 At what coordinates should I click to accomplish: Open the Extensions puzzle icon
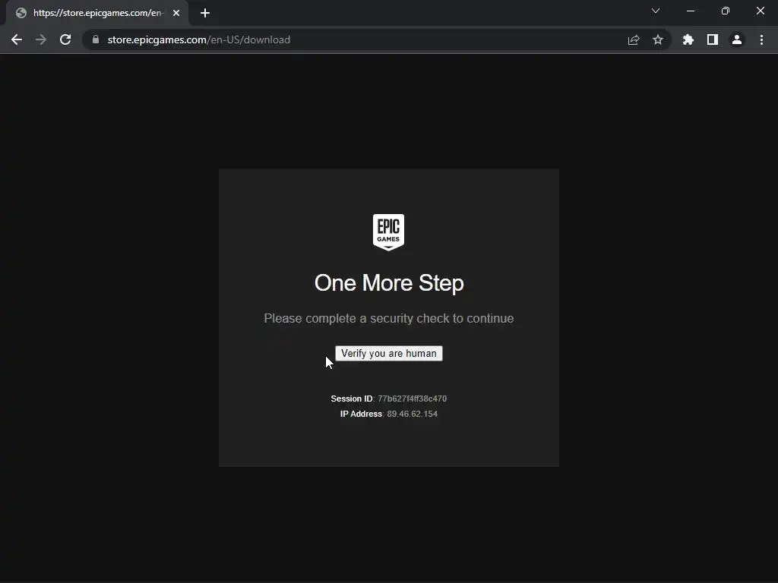[x=688, y=39]
